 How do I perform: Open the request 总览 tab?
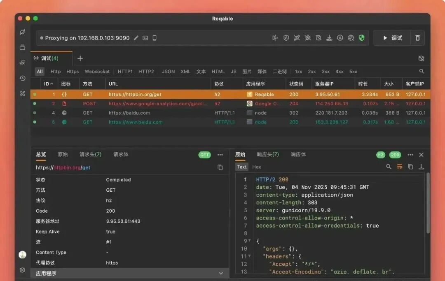click(x=41, y=155)
